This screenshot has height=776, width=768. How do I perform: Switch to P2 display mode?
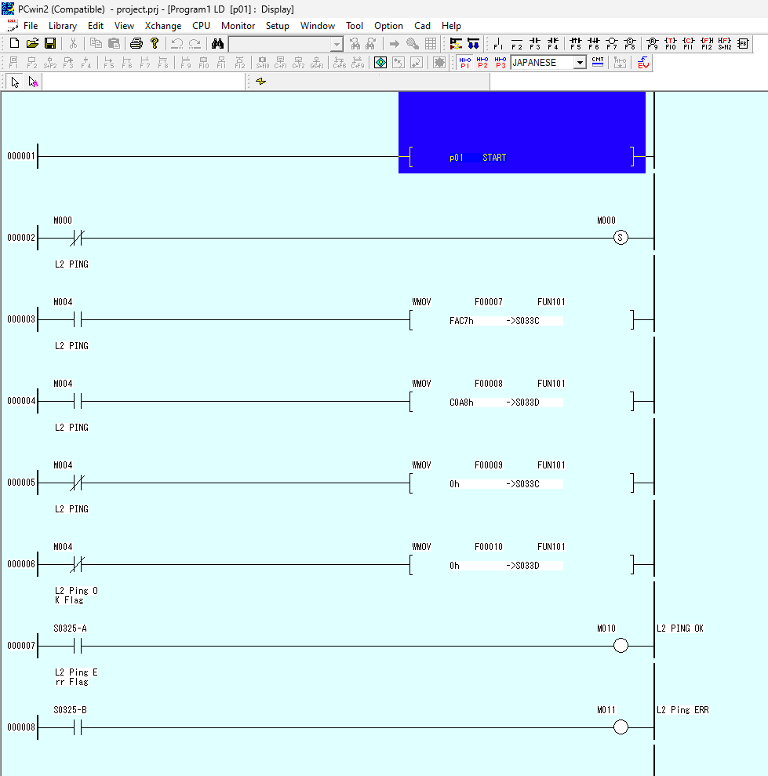[x=482, y=62]
